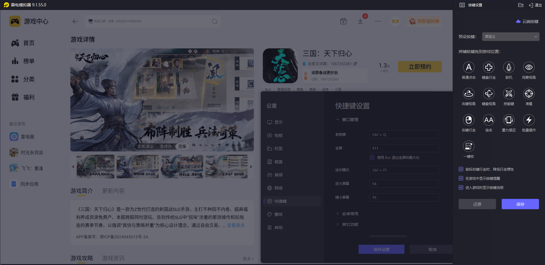Toggle 鼠标右键行走时,降低行走惯性 checkbox
This screenshot has width=545, height=265.
(461, 169)
